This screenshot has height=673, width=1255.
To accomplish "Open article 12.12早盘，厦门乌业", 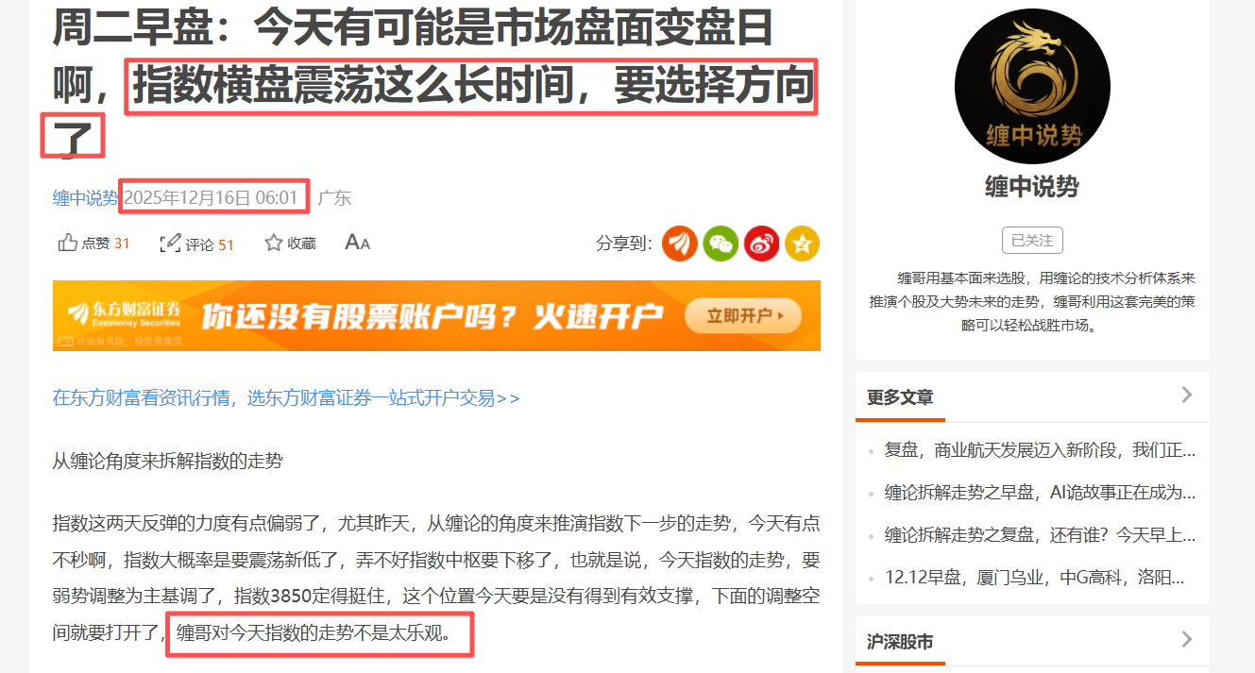I will pyautogui.click(x=1034, y=578).
